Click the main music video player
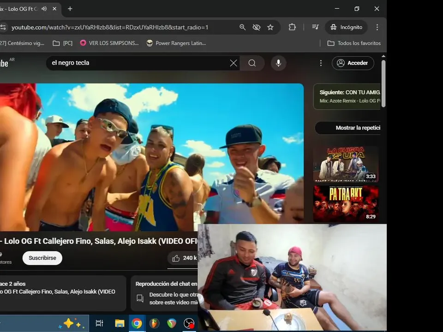The height and width of the screenshot is (332, 443). point(152,157)
